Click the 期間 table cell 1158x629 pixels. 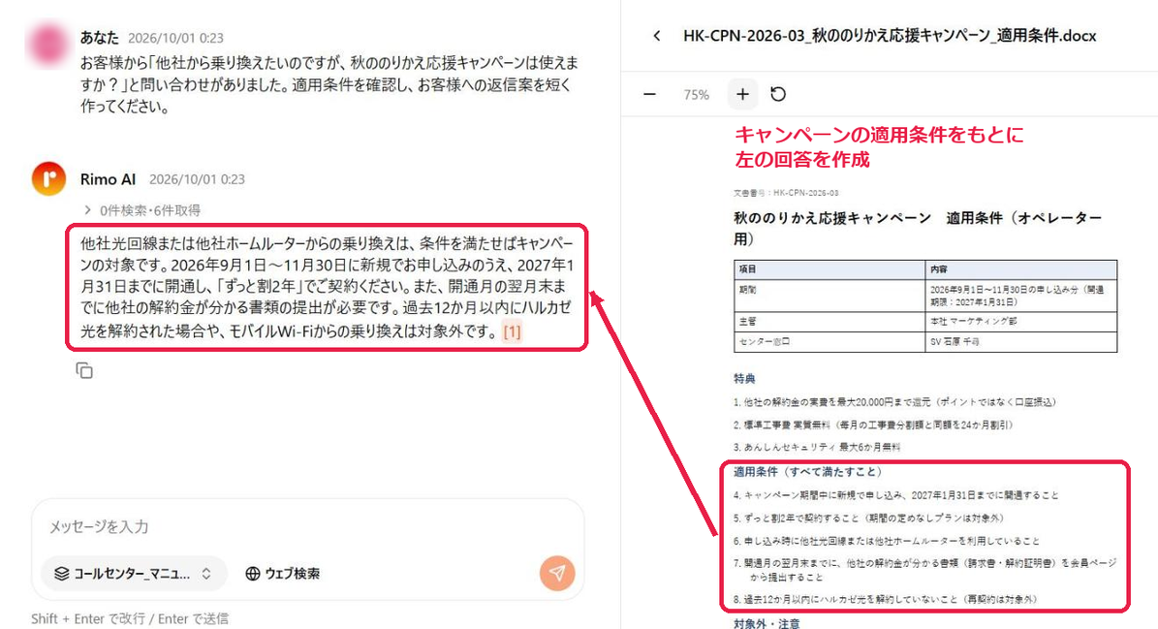[829, 296]
